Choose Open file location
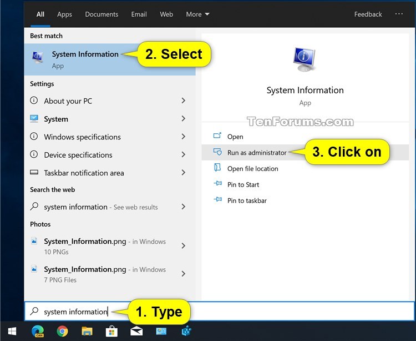Viewport: 416px width, 341px height. 305,168
